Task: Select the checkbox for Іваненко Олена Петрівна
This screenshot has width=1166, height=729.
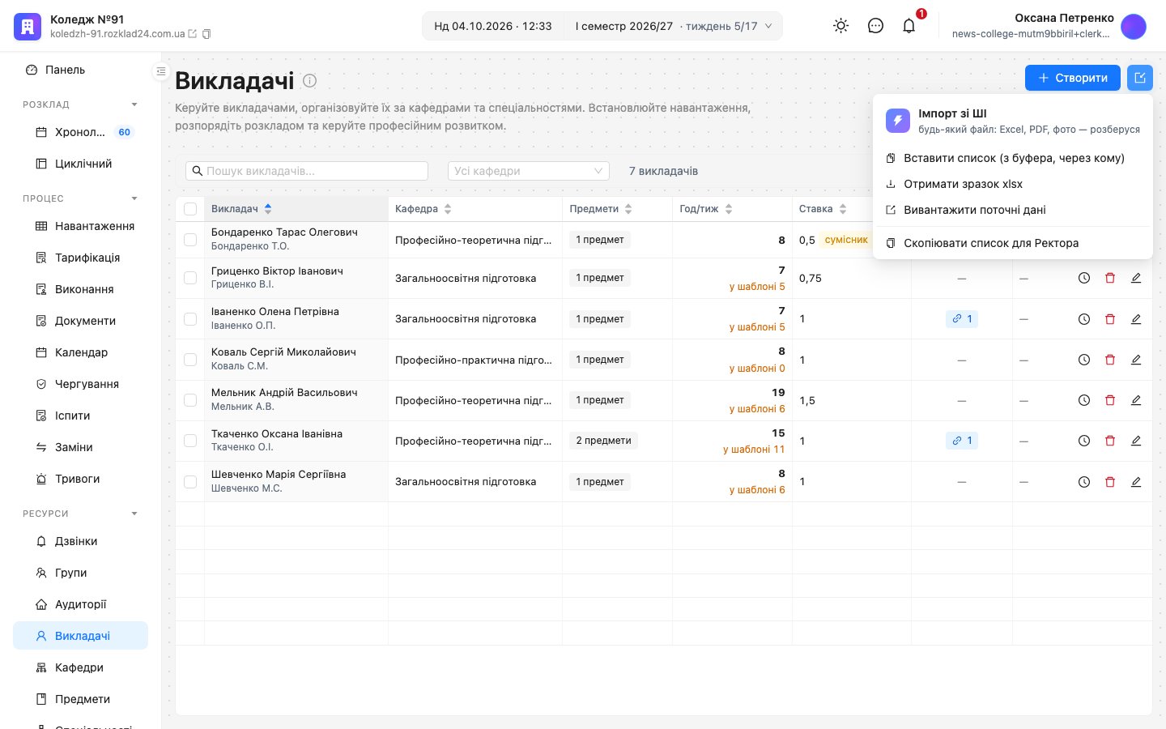Action: [190, 319]
